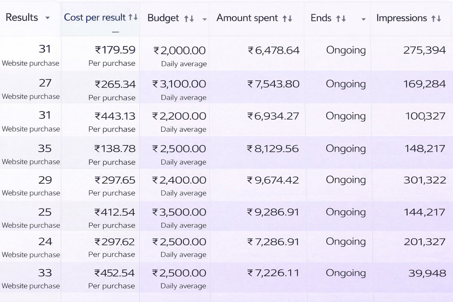This screenshot has height=302, width=453.
Task: Select the Results column header
Action: [21, 18]
